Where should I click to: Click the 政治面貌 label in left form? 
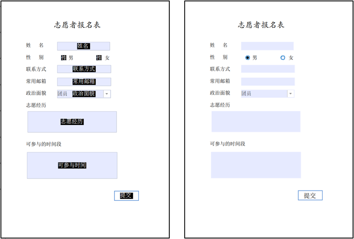36,93
